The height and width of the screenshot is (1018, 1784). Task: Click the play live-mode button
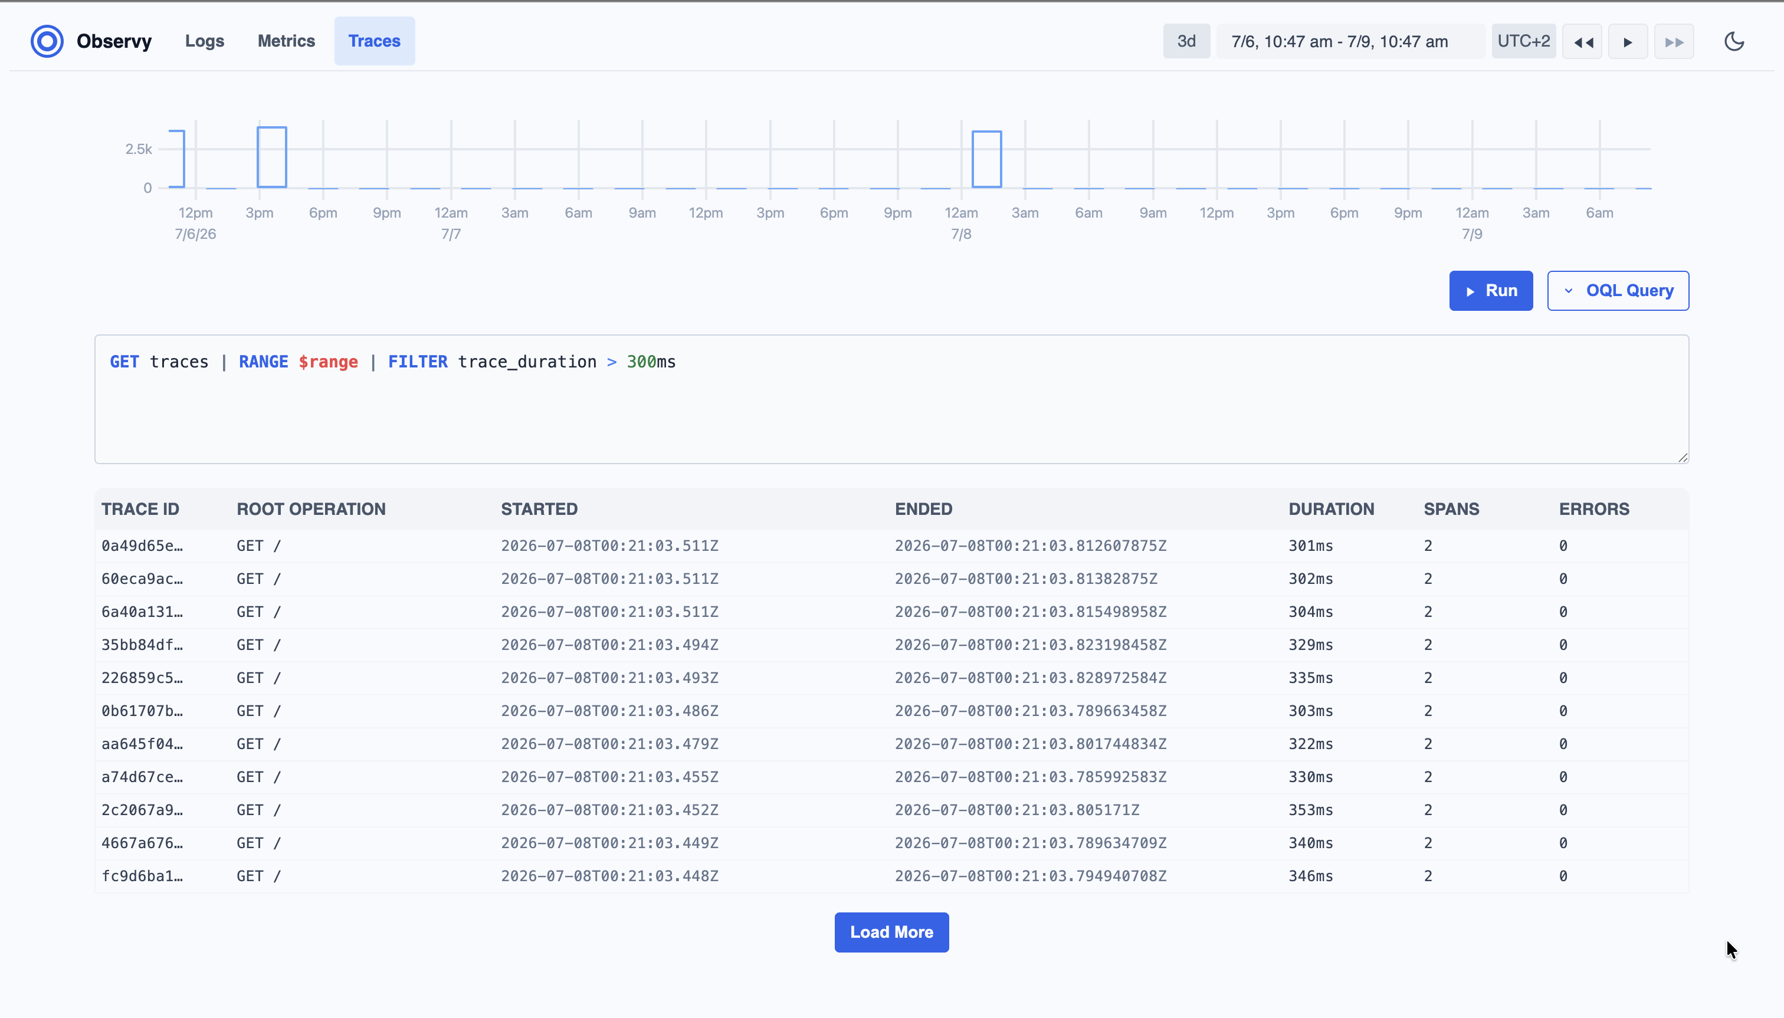point(1628,41)
